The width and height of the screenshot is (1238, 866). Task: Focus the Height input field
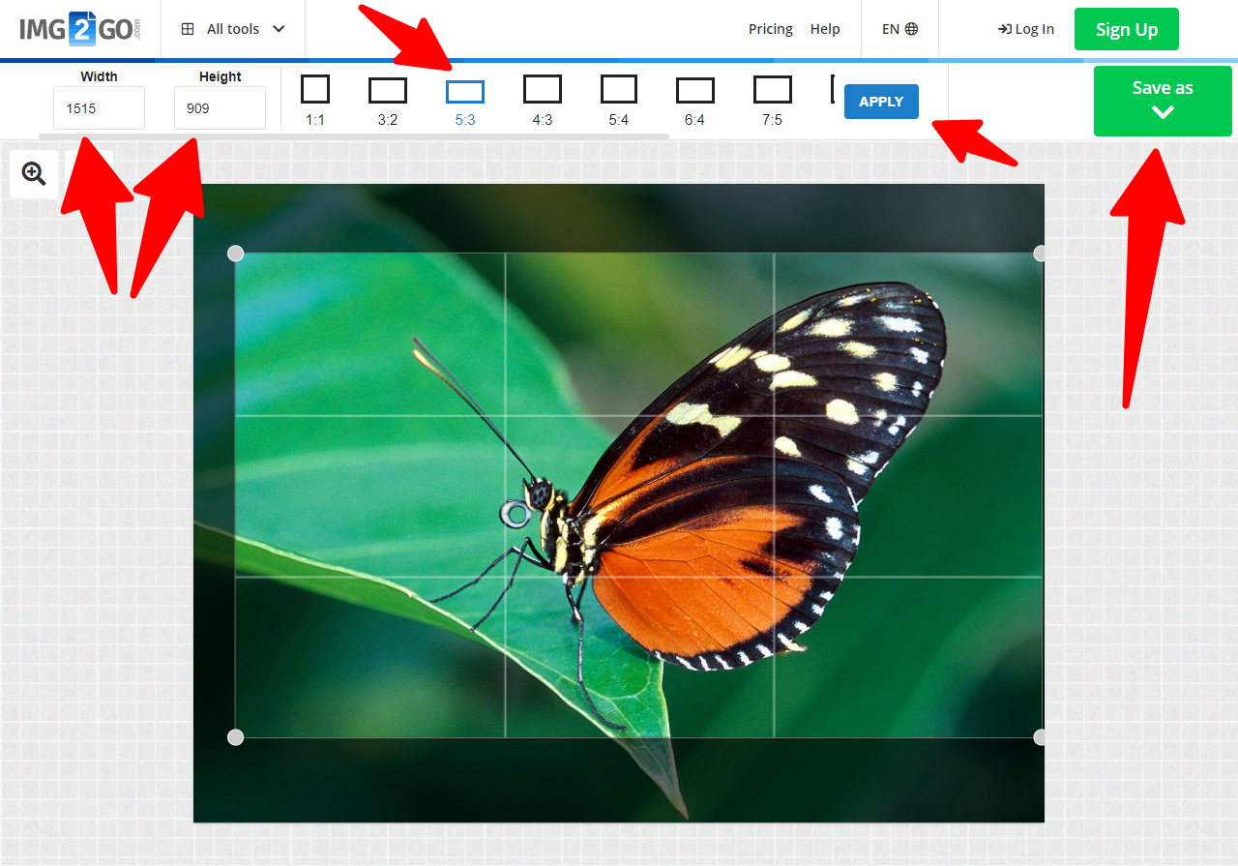pyautogui.click(x=220, y=108)
